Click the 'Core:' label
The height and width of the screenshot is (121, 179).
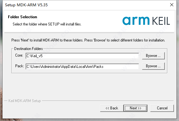19,55
